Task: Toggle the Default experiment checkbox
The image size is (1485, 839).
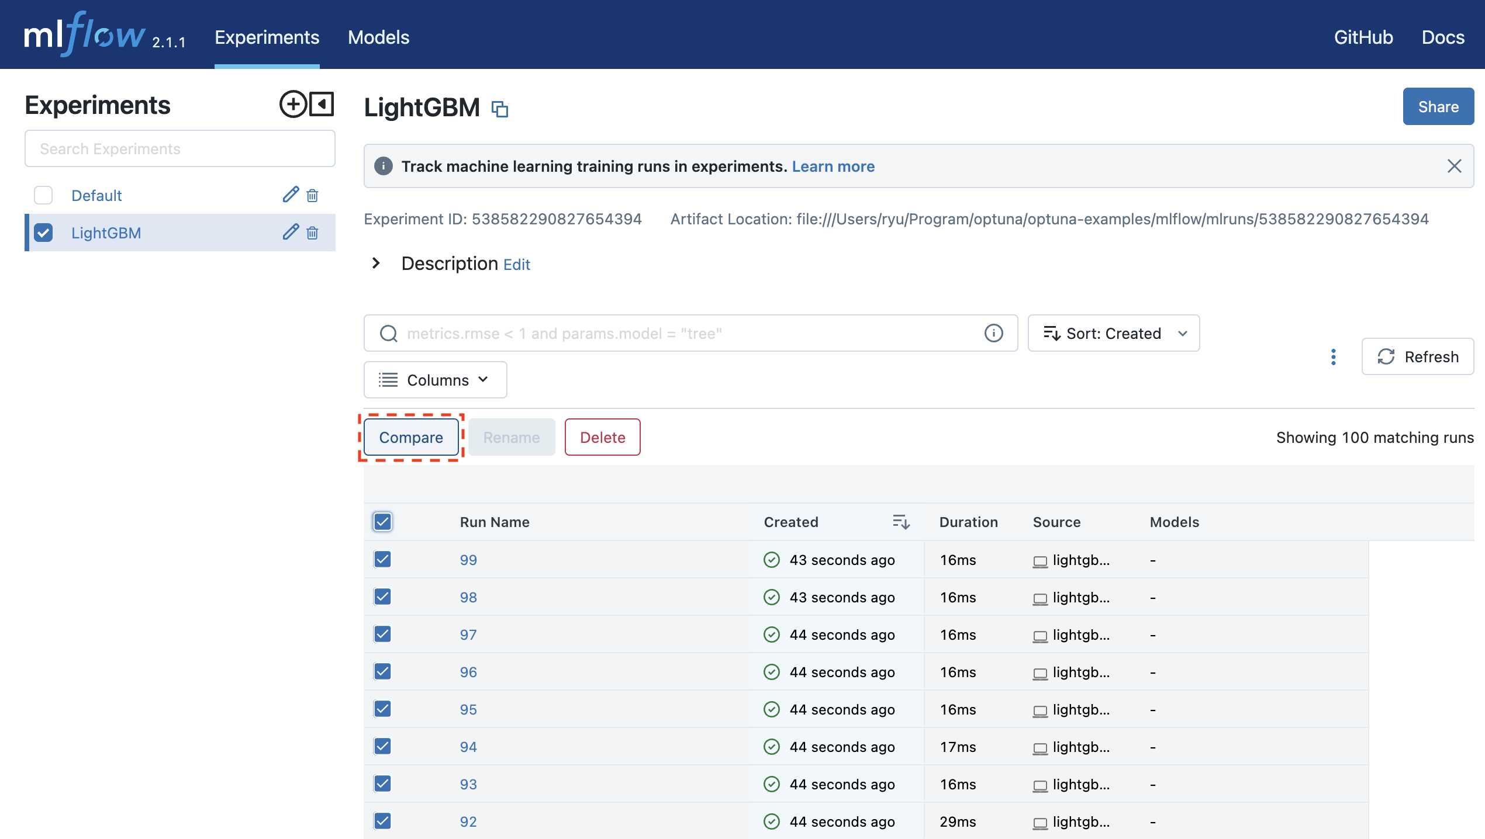Action: coord(43,195)
